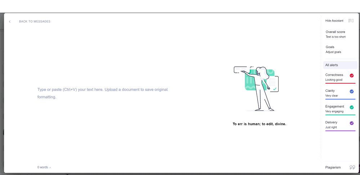Click Hide Assistant label
The width and height of the screenshot is (360, 175).
[x=334, y=21]
